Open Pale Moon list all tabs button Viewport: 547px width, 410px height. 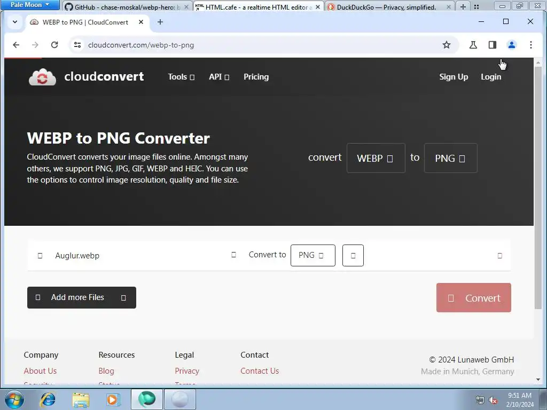(476, 6)
